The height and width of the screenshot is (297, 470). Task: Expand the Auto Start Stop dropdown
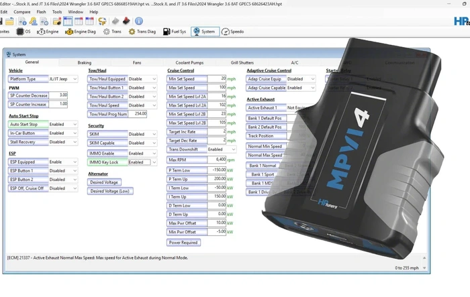tap(75, 124)
